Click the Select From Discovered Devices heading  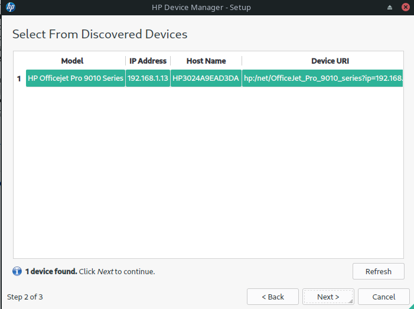pyautogui.click(x=100, y=34)
